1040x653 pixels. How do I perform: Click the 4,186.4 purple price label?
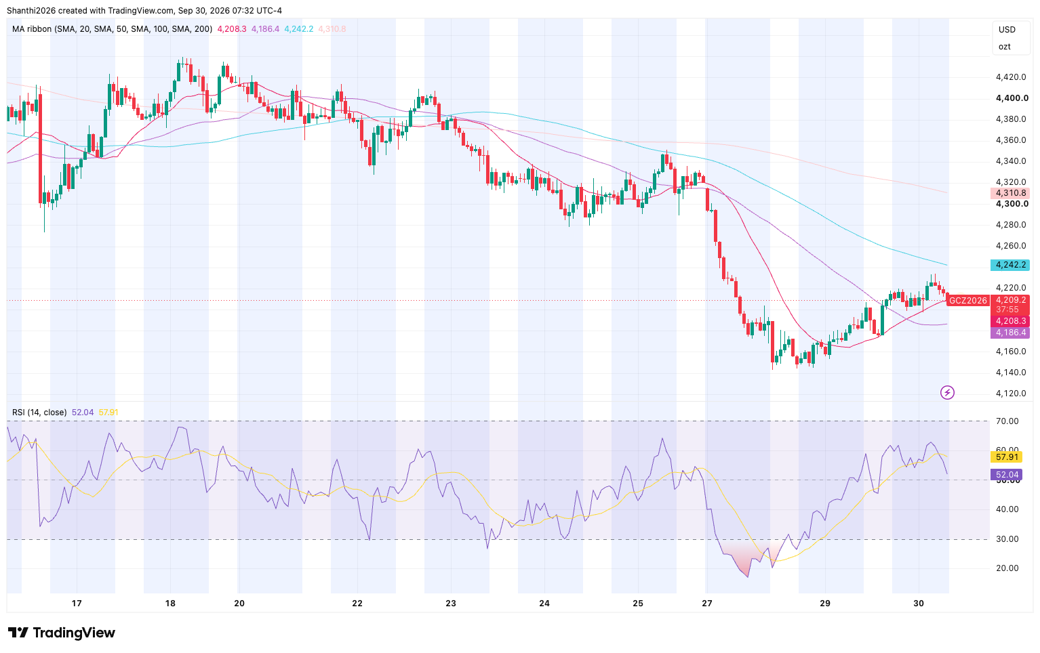[1010, 333]
